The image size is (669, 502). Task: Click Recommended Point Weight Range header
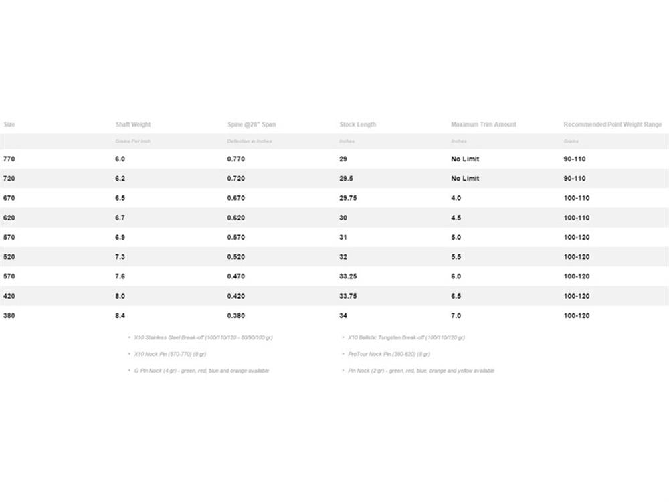[612, 124]
